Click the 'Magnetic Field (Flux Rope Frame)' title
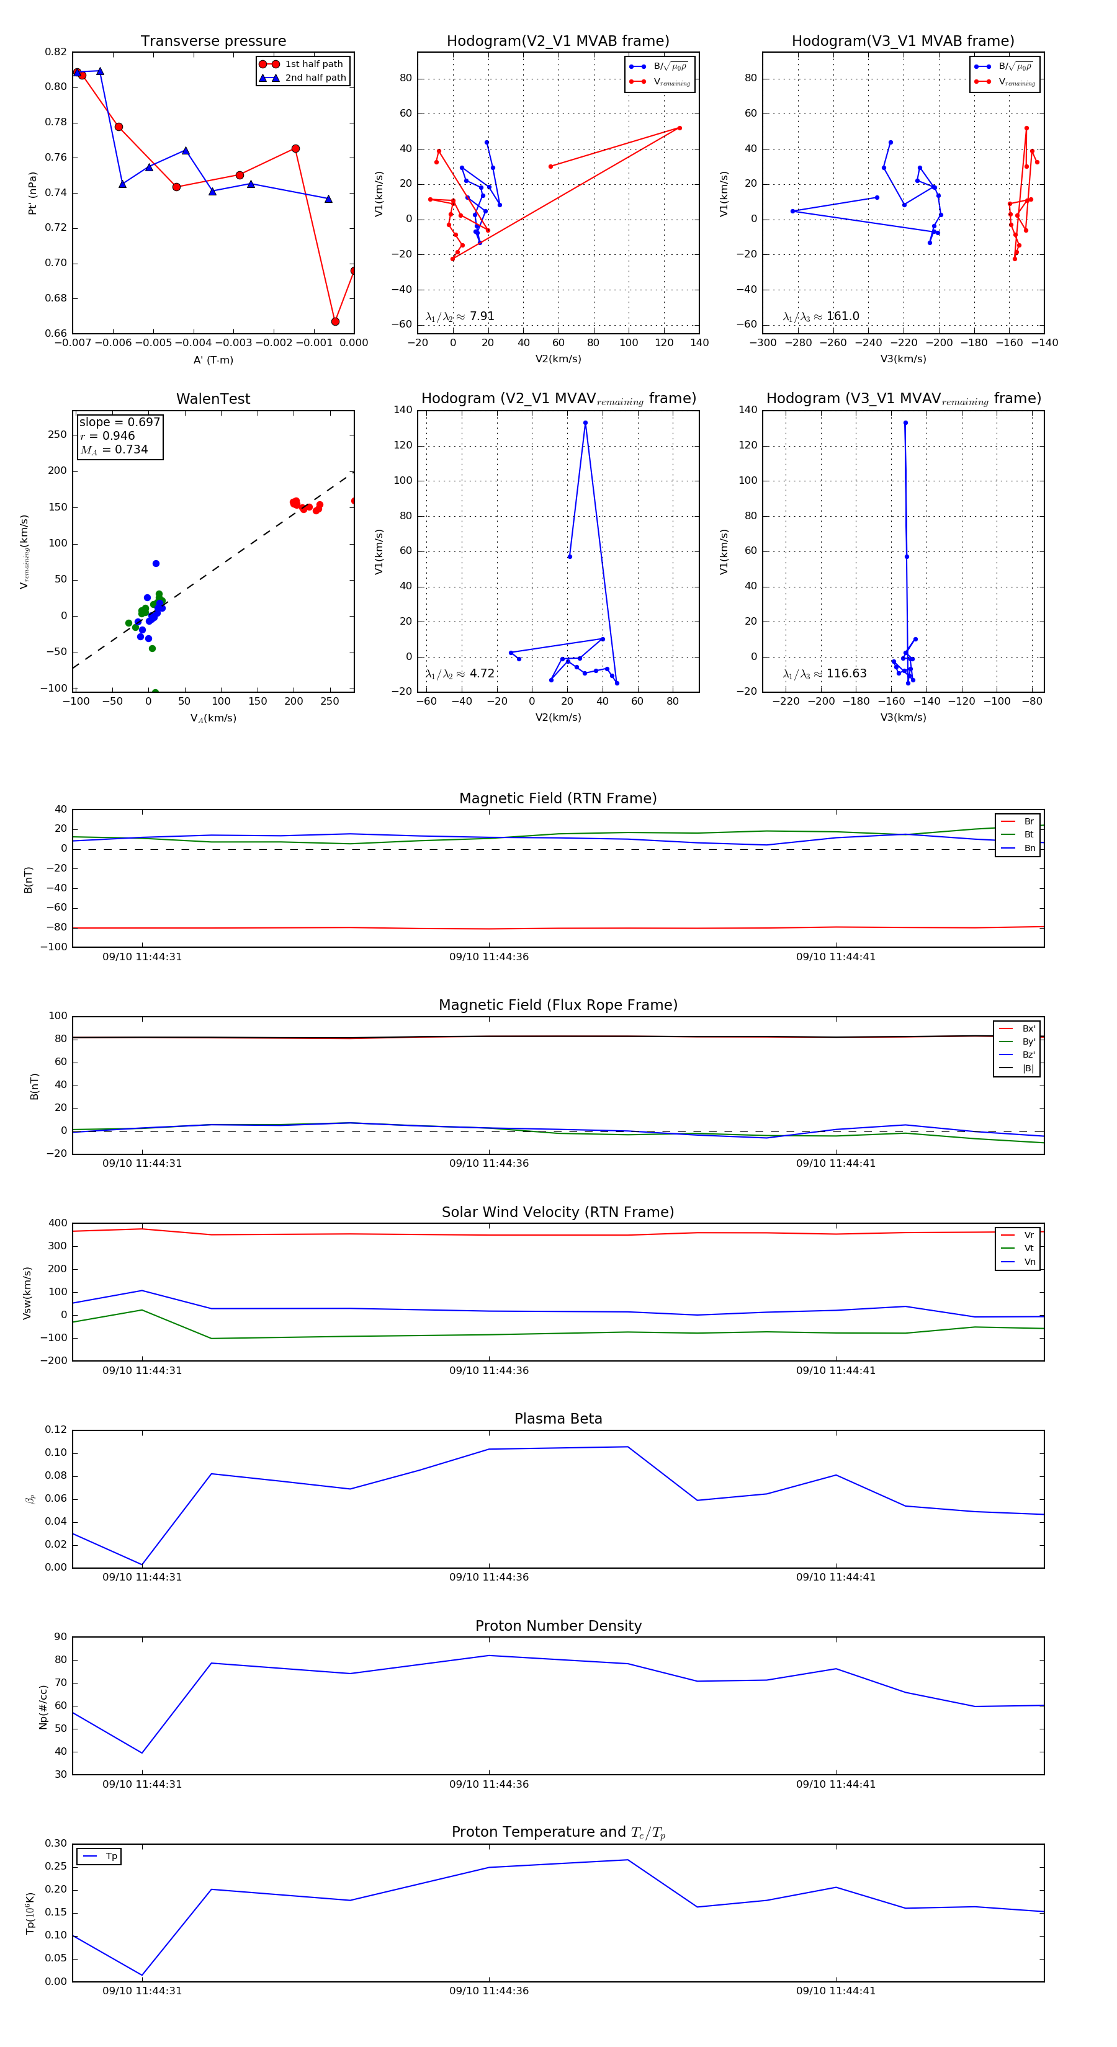 (558, 1006)
